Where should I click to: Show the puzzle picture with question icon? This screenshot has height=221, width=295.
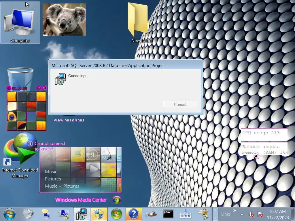coord(39,88)
